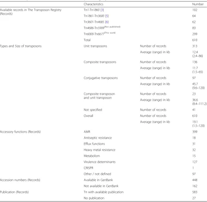This screenshot has width=207, height=202.
Task: Click the '12.4 (2.4–86)' value
Action: tap(198, 54)
